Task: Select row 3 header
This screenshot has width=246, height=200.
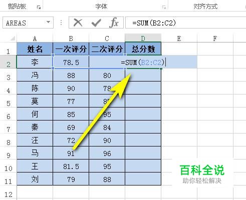Action: (9, 75)
